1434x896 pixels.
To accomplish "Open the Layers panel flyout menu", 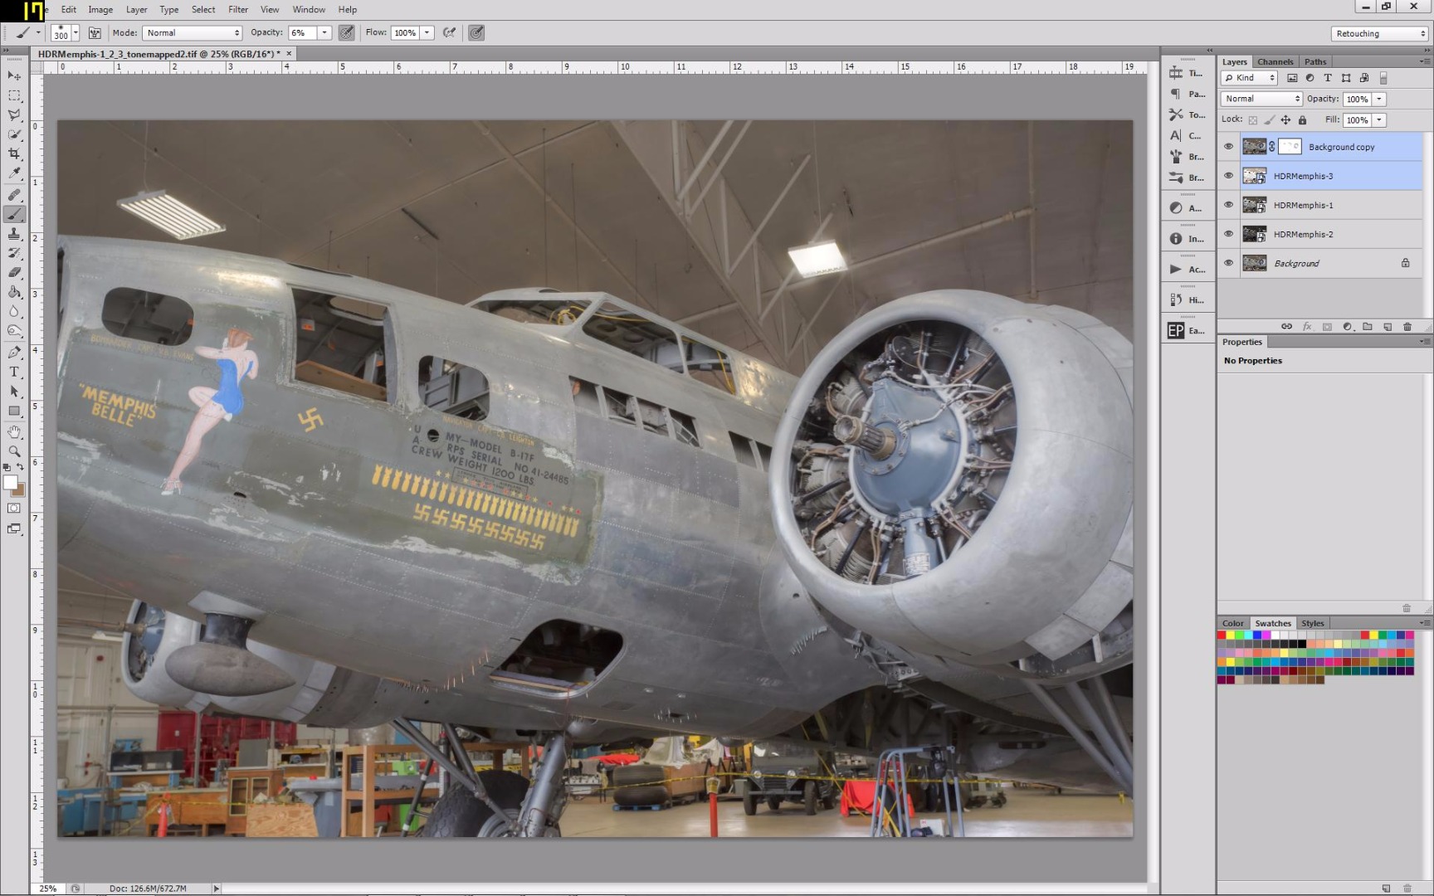I will coord(1425,61).
